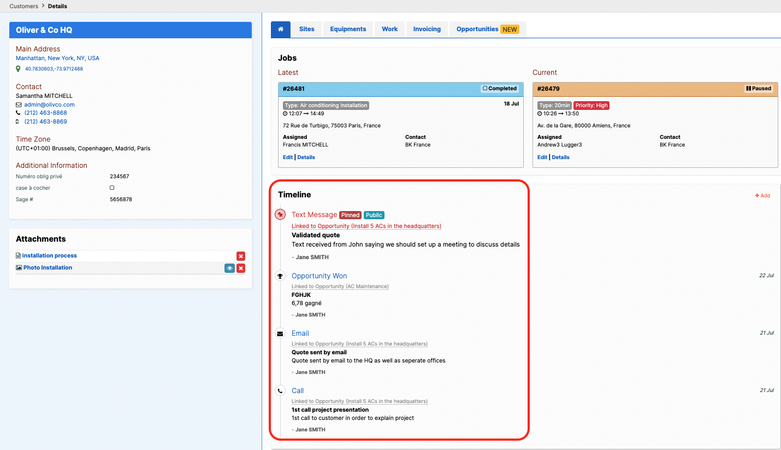Preview Photo Installation with the eye icon

coord(229,268)
